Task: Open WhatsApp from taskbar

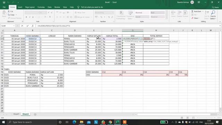Action: pyautogui.click(x=103, y=122)
